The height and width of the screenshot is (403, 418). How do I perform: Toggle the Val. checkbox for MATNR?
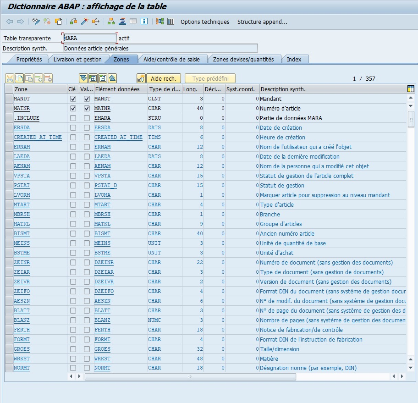[x=87, y=109]
